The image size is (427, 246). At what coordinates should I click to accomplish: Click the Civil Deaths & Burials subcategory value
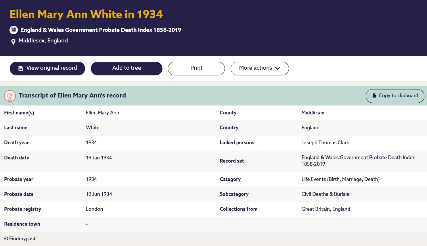(x=325, y=194)
